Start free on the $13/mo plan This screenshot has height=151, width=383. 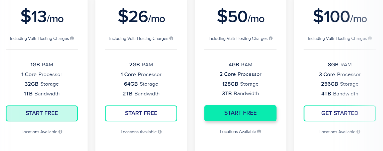(x=42, y=113)
